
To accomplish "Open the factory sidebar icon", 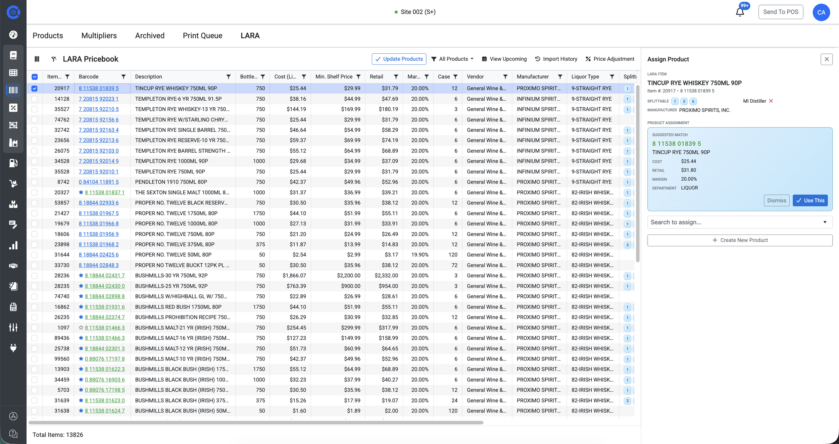I will point(13,143).
